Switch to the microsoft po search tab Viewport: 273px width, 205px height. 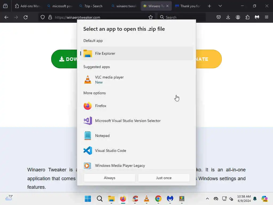[x=59, y=6]
